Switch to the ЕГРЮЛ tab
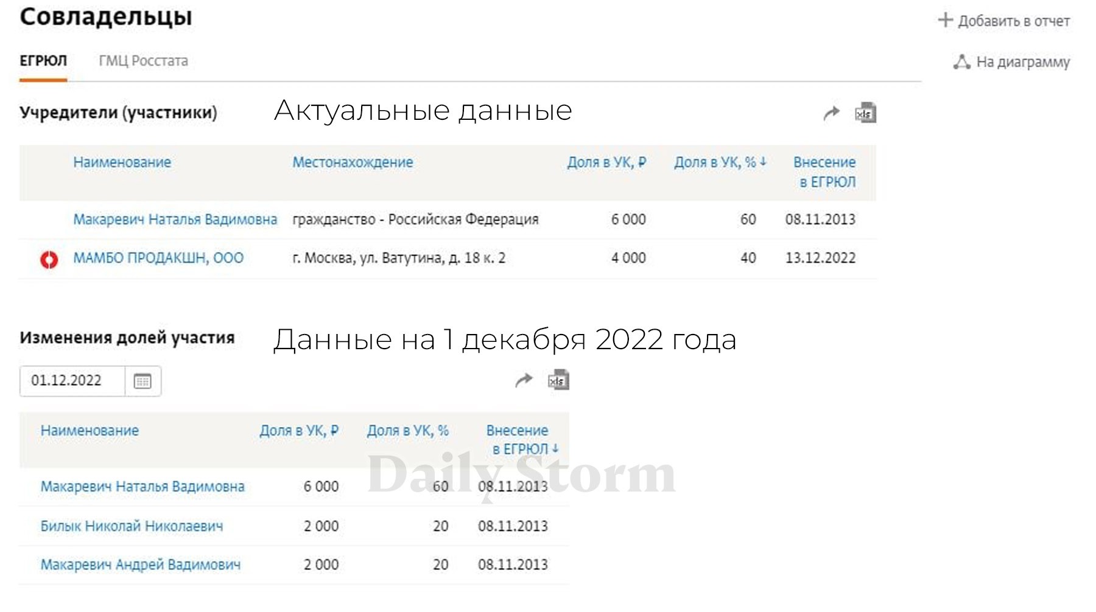The image size is (1096, 612). [43, 61]
